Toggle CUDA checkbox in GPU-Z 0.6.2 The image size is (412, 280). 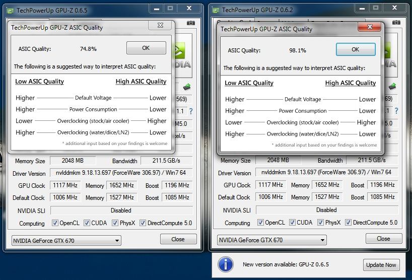click(x=292, y=223)
